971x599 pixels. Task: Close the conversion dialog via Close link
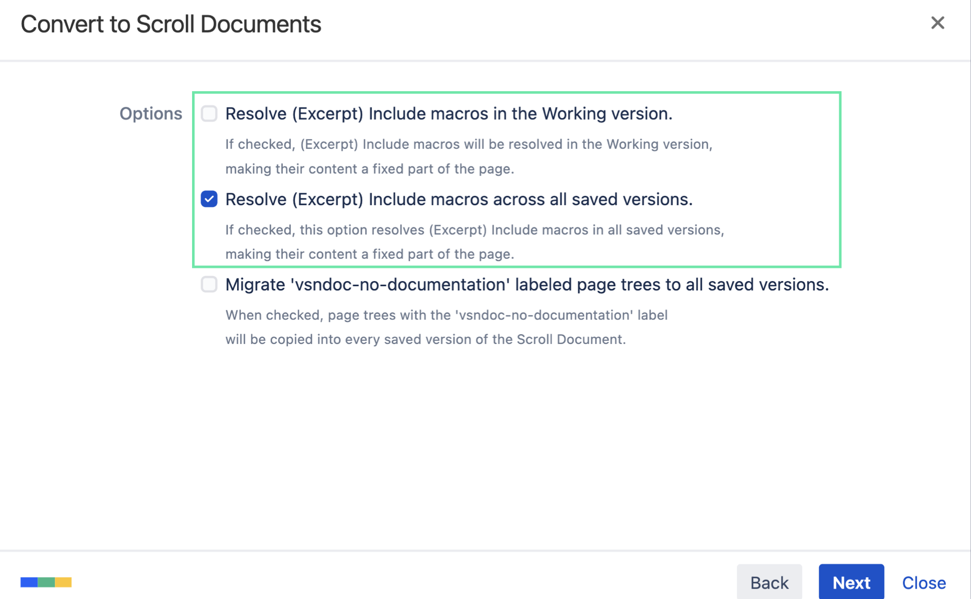click(x=924, y=582)
